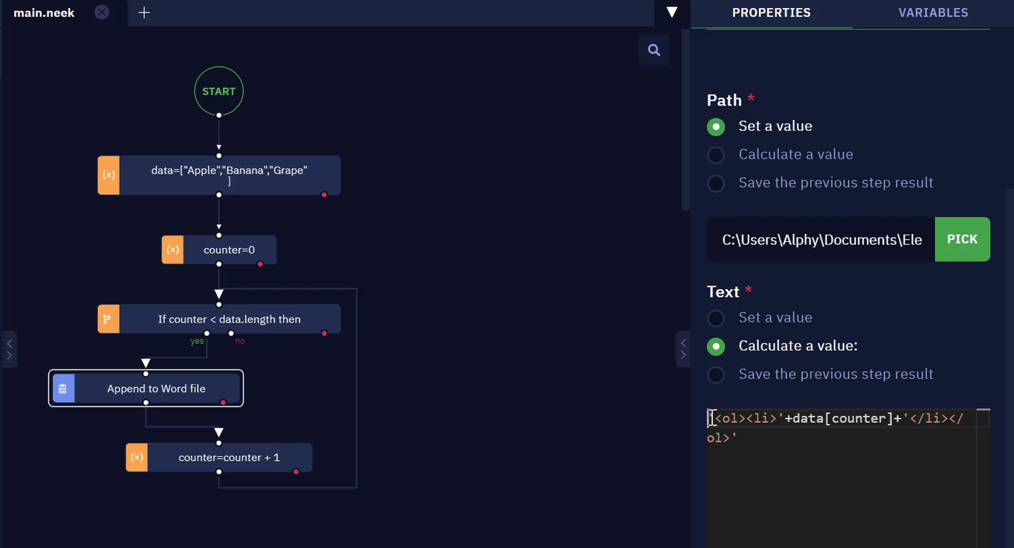Open the white triangle dropdown beside the tabs

click(x=672, y=13)
